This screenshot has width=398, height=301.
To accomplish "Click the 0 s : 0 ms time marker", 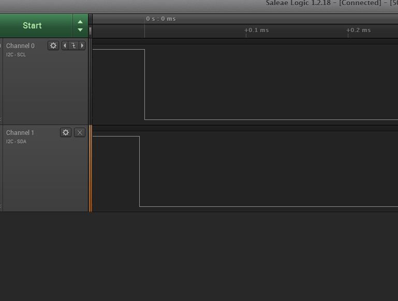I will [160, 19].
